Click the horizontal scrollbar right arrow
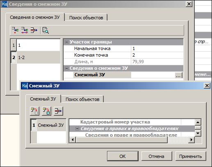 (191, 140)
